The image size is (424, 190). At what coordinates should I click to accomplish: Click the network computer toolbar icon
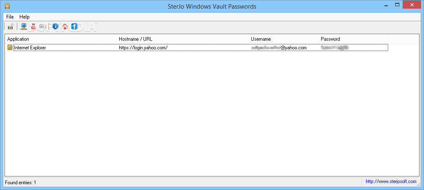[x=24, y=26]
